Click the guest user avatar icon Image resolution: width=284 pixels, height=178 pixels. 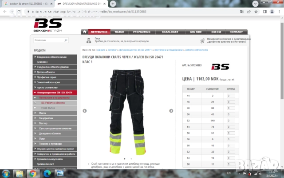tap(89, 40)
